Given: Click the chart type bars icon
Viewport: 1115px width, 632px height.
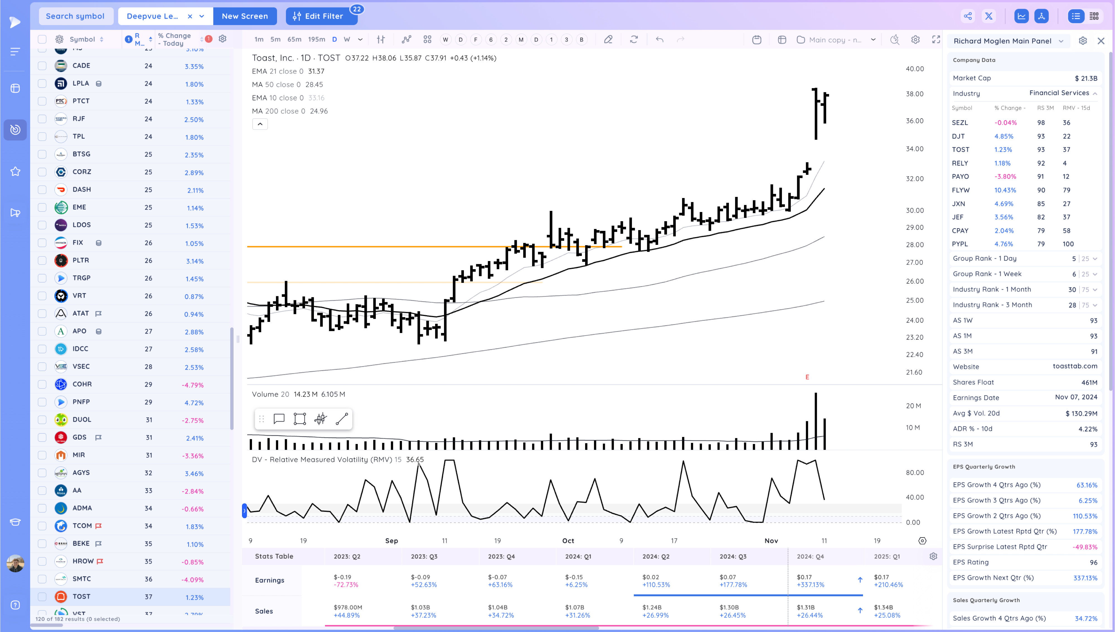Looking at the screenshot, I should tap(381, 40).
